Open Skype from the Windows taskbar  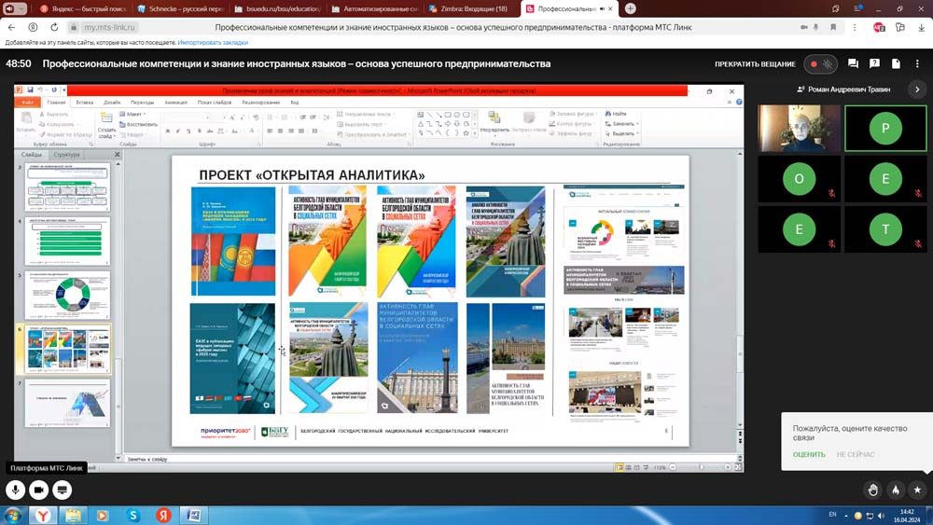coord(133,516)
